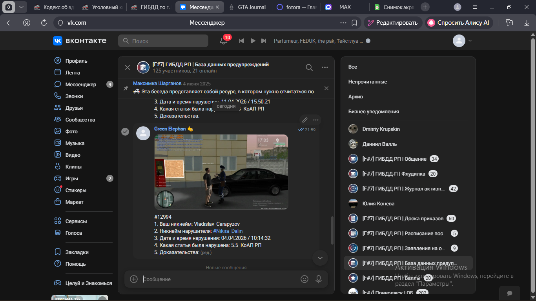Edit the message with pencil icon
The height and width of the screenshot is (301, 536).
[x=304, y=120]
